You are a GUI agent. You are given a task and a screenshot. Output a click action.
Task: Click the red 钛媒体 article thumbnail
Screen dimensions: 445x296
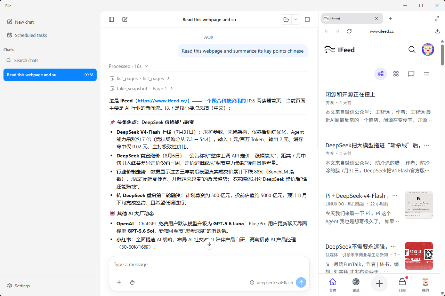(419, 256)
